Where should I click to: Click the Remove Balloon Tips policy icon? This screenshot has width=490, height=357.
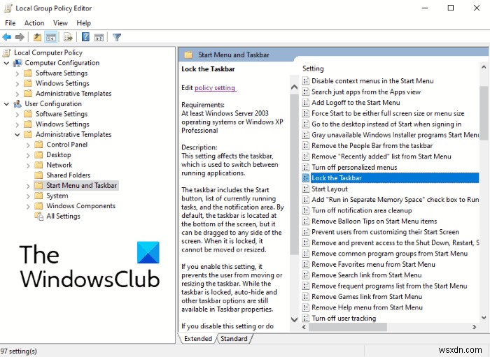(x=306, y=221)
